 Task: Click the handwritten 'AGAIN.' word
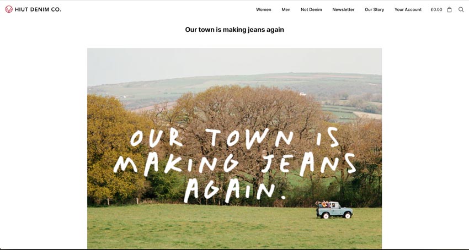pyautogui.click(x=235, y=190)
